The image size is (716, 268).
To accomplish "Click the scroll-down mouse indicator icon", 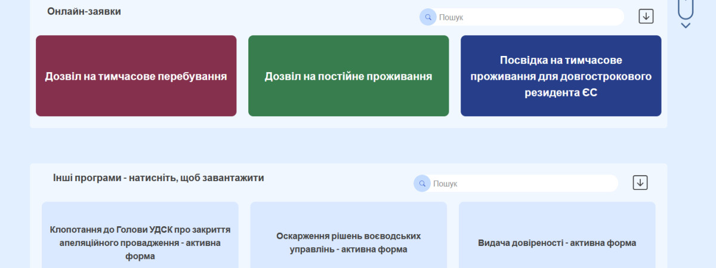I will point(686,13).
